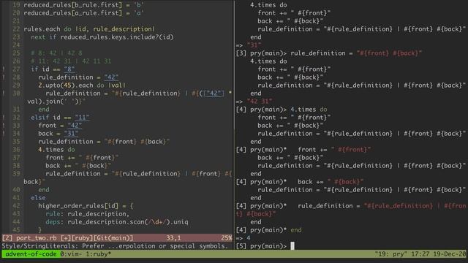The image size is (468, 263).
Task: Click the "42" string on line 33
Action: (75, 126)
